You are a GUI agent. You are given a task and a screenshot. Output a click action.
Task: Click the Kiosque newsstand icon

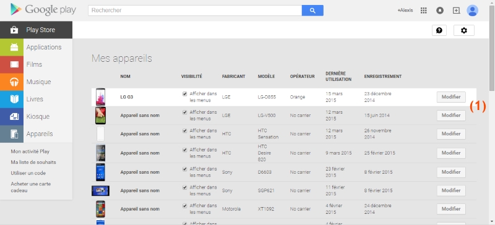pyautogui.click(x=14, y=116)
